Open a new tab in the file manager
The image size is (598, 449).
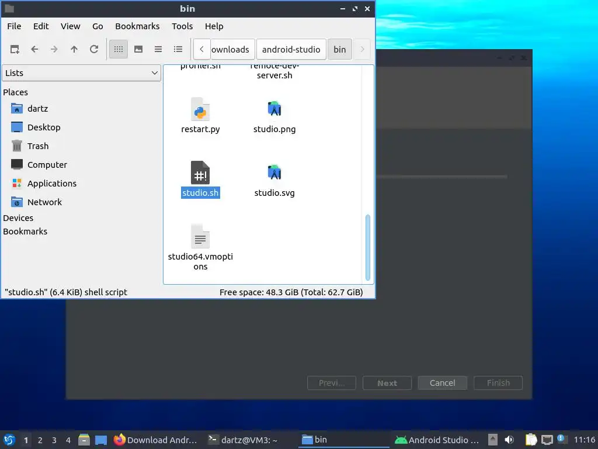[15, 49]
